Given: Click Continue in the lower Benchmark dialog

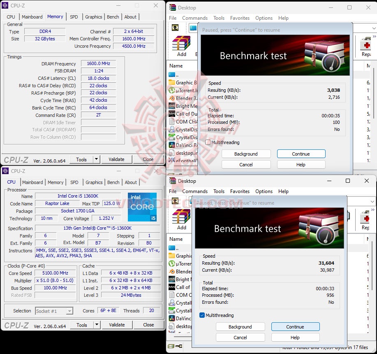Looking at the screenshot, I should [295, 327].
